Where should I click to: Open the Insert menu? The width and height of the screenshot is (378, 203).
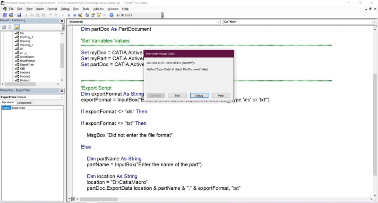click(40, 9)
